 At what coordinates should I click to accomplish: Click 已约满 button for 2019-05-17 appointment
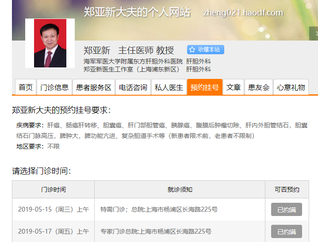(286, 231)
